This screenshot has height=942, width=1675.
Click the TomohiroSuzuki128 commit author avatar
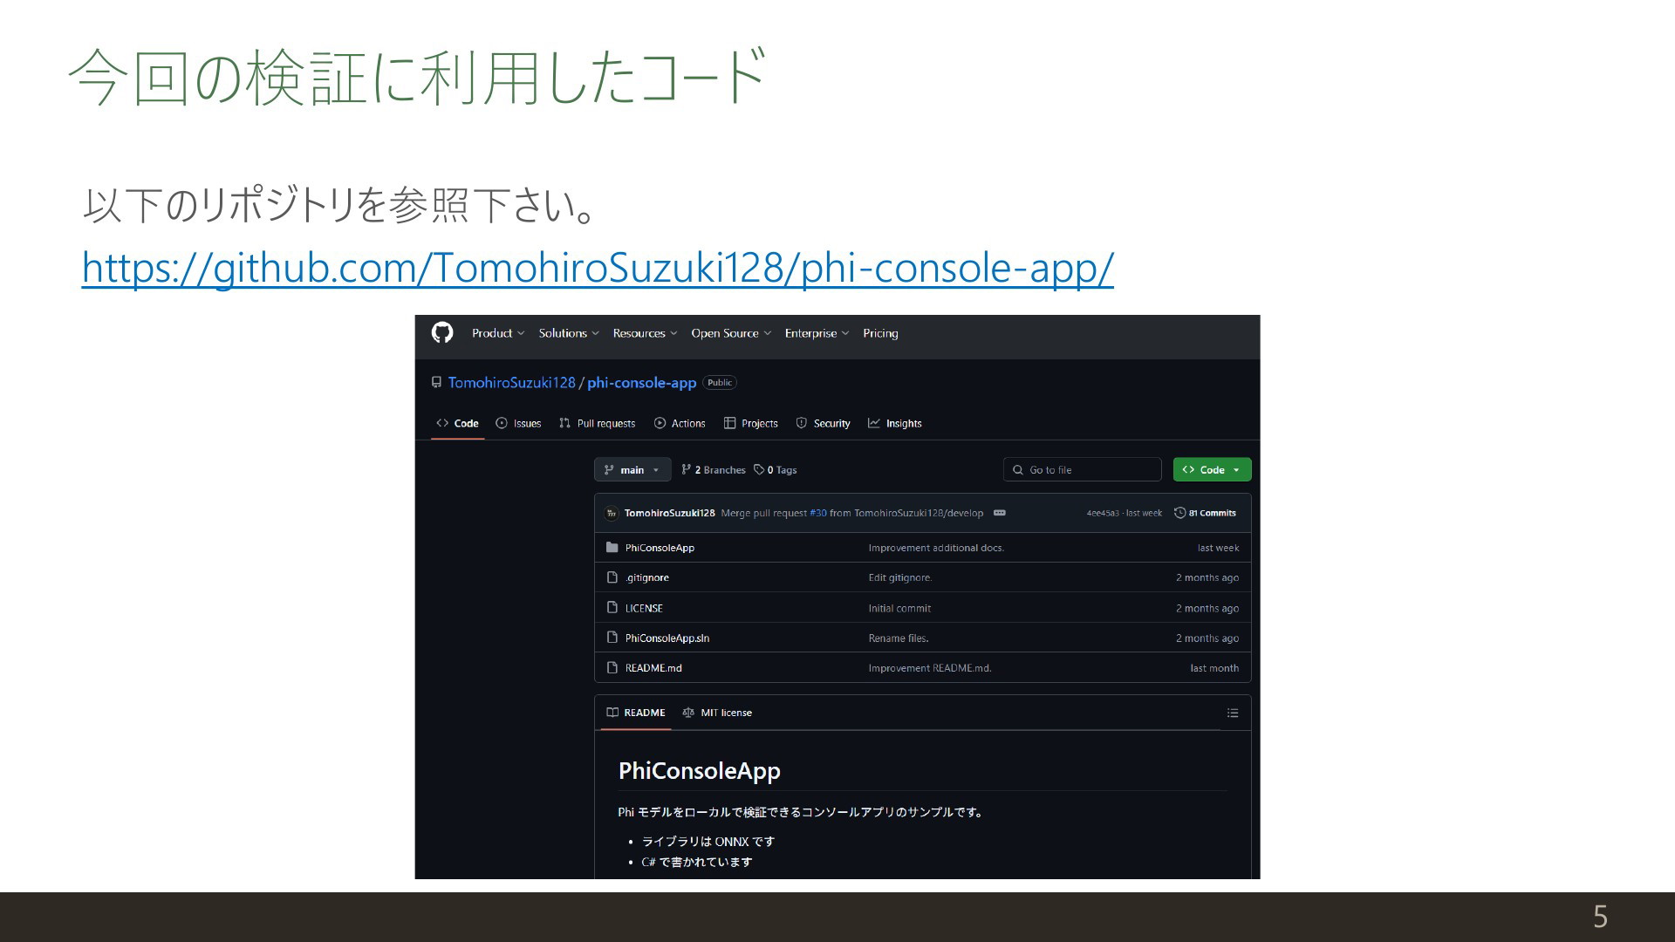612,513
